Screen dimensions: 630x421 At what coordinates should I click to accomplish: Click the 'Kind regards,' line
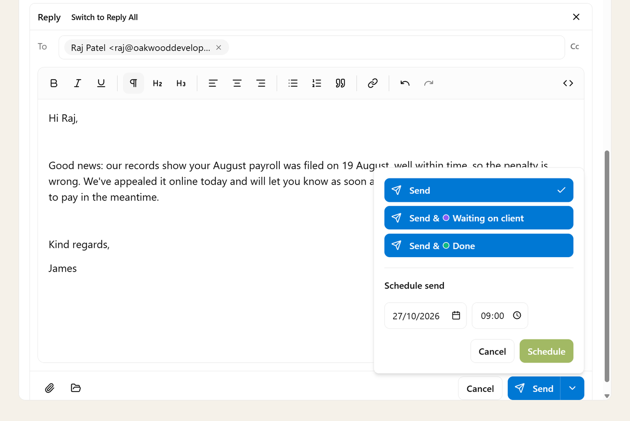[x=79, y=244]
